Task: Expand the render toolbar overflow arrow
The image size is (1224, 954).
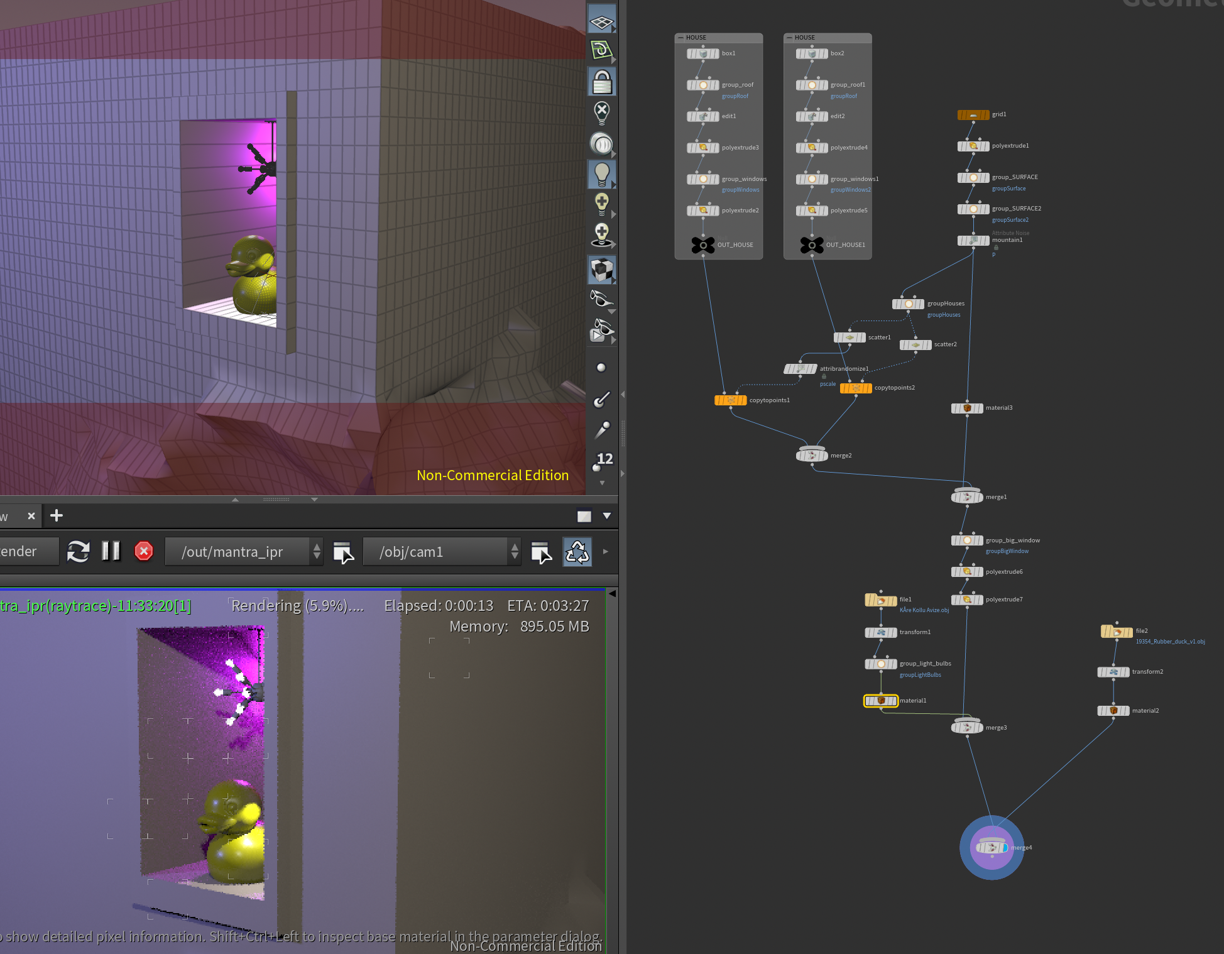Action: tap(606, 552)
